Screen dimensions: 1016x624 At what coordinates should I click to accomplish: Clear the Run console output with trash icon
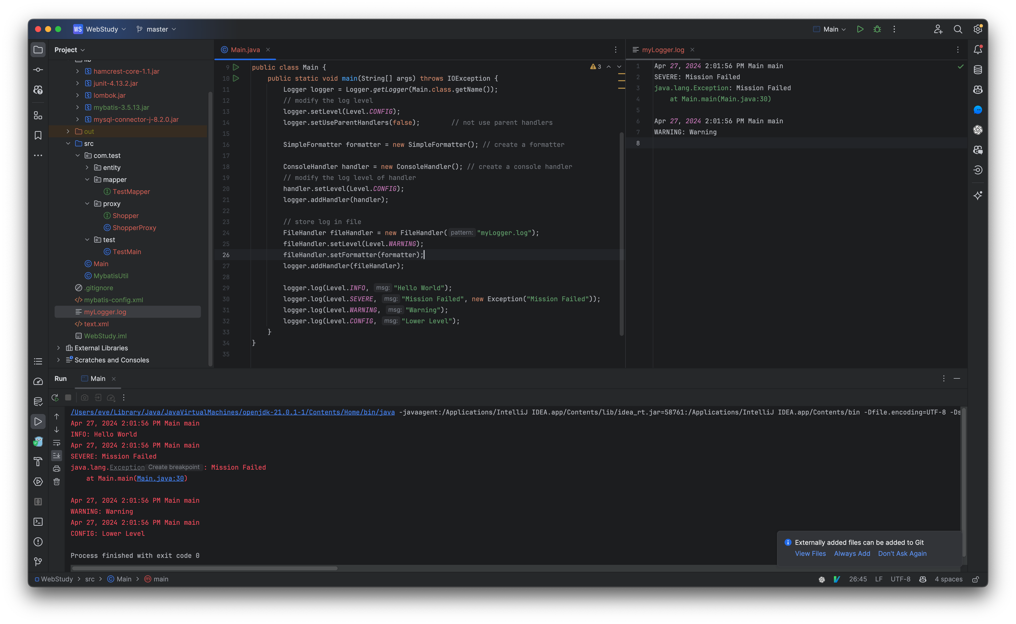point(57,482)
